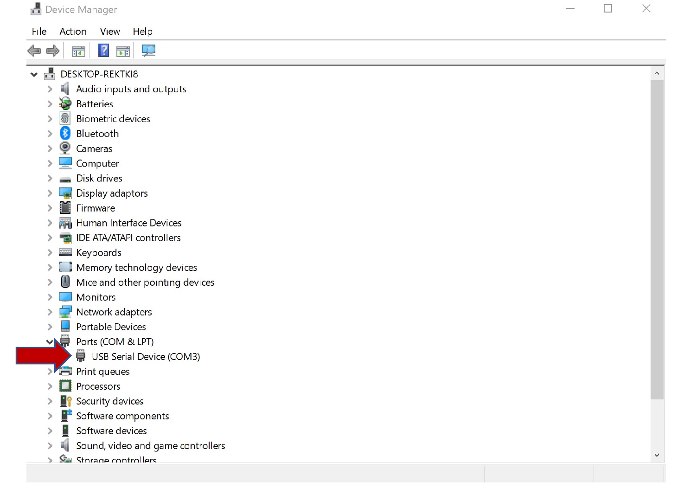Screen dimensions: 690x501
Task: Click the blue Help question mark icon
Action: [104, 51]
